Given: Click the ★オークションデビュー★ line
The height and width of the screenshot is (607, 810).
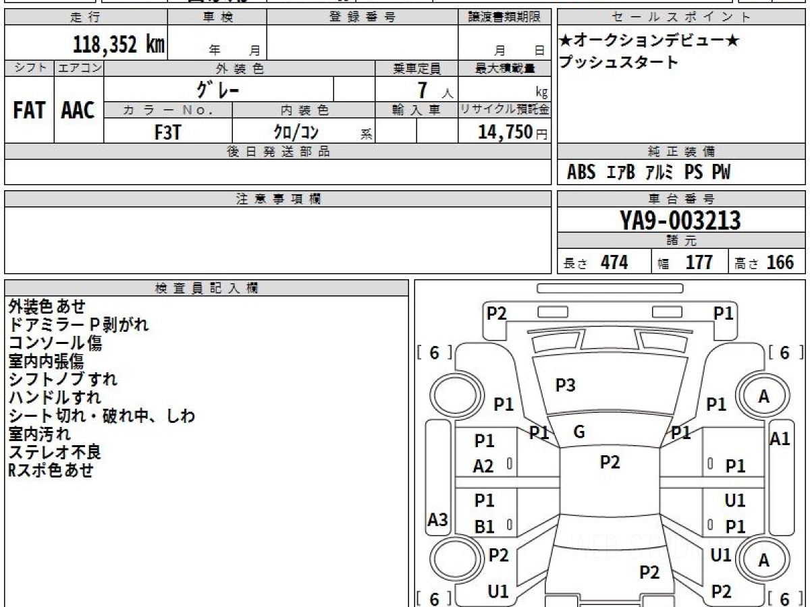Looking at the screenshot, I should [x=649, y=41].
